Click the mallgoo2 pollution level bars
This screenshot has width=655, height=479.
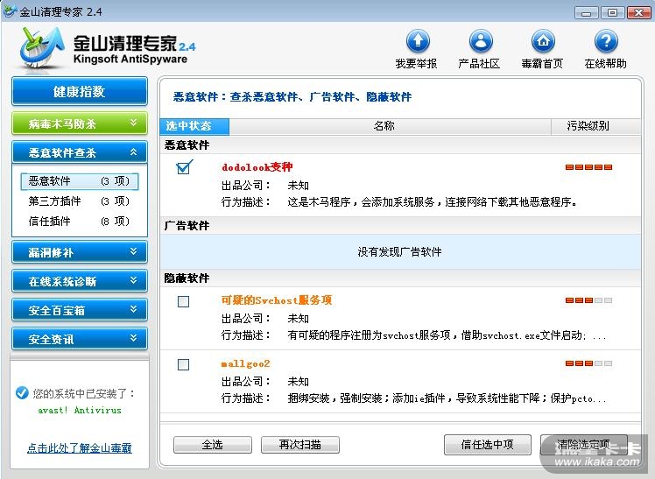point(588,363)
